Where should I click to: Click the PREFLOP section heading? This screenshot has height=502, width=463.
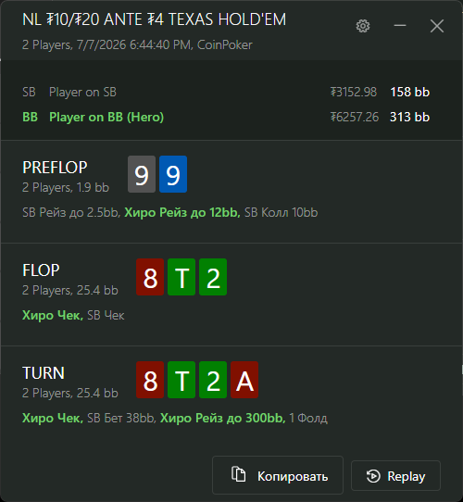tap(55, 168)
